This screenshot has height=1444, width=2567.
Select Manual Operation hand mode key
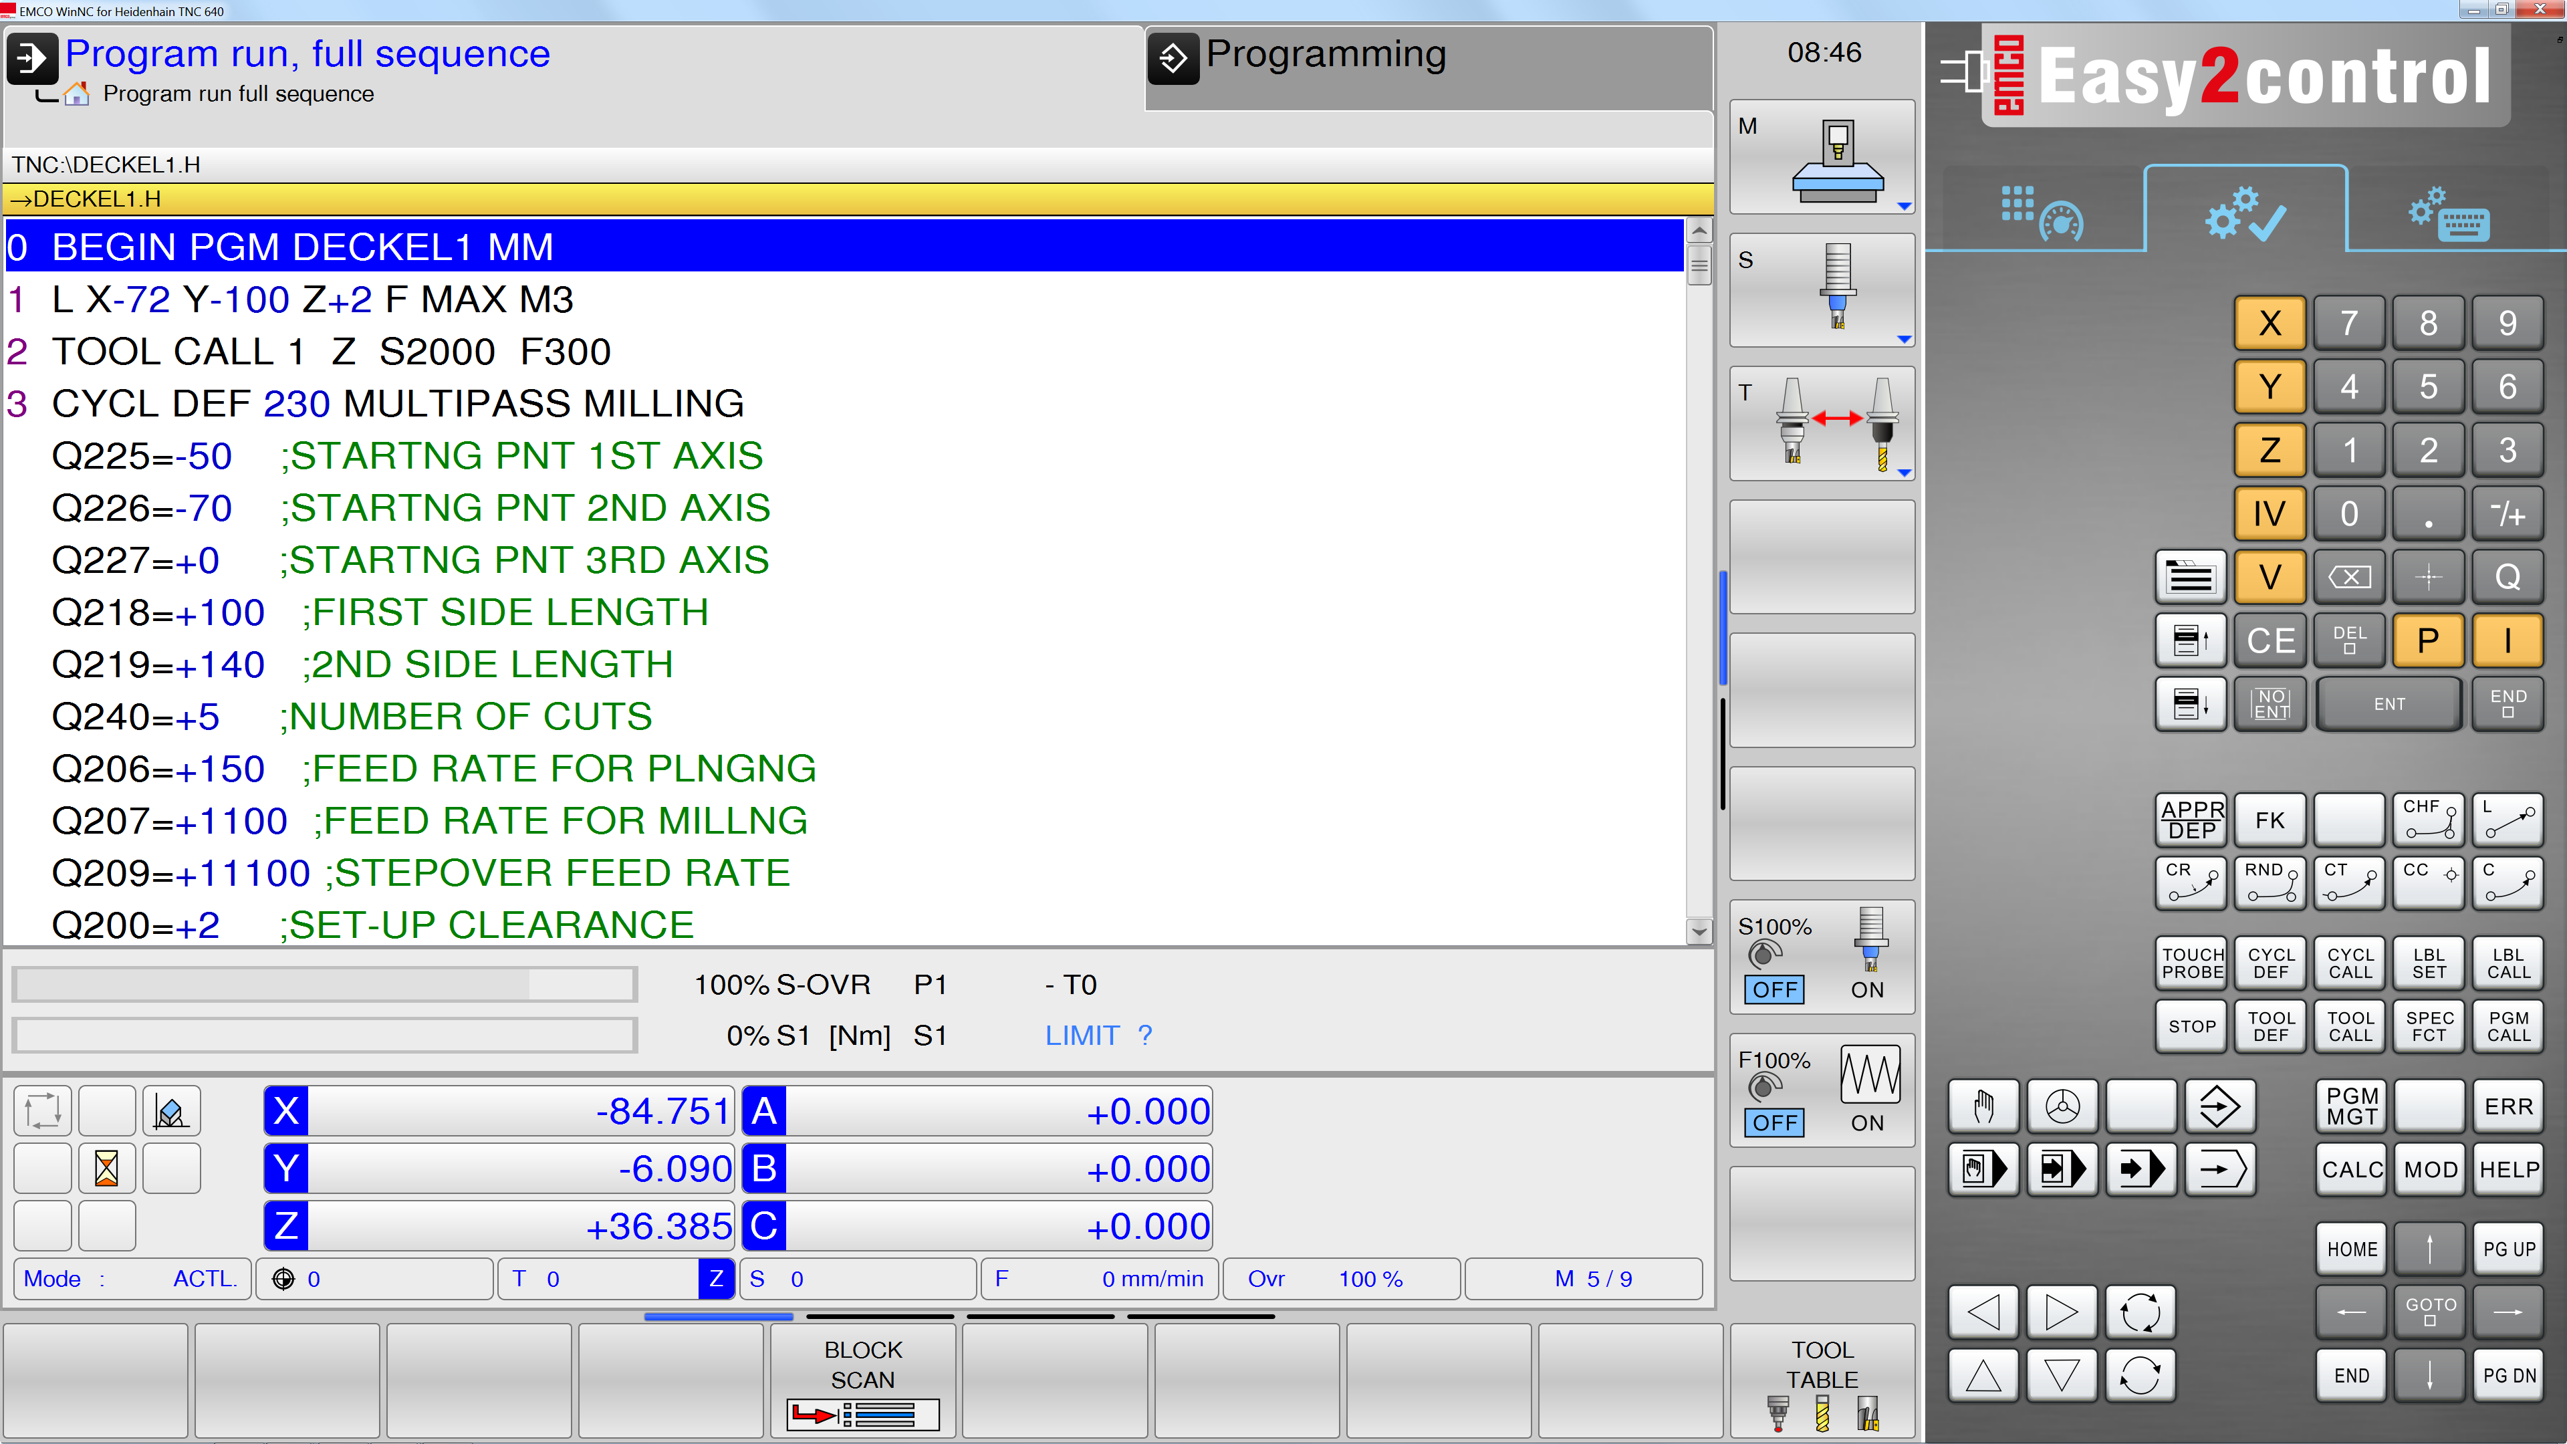pos(1983,1106)
